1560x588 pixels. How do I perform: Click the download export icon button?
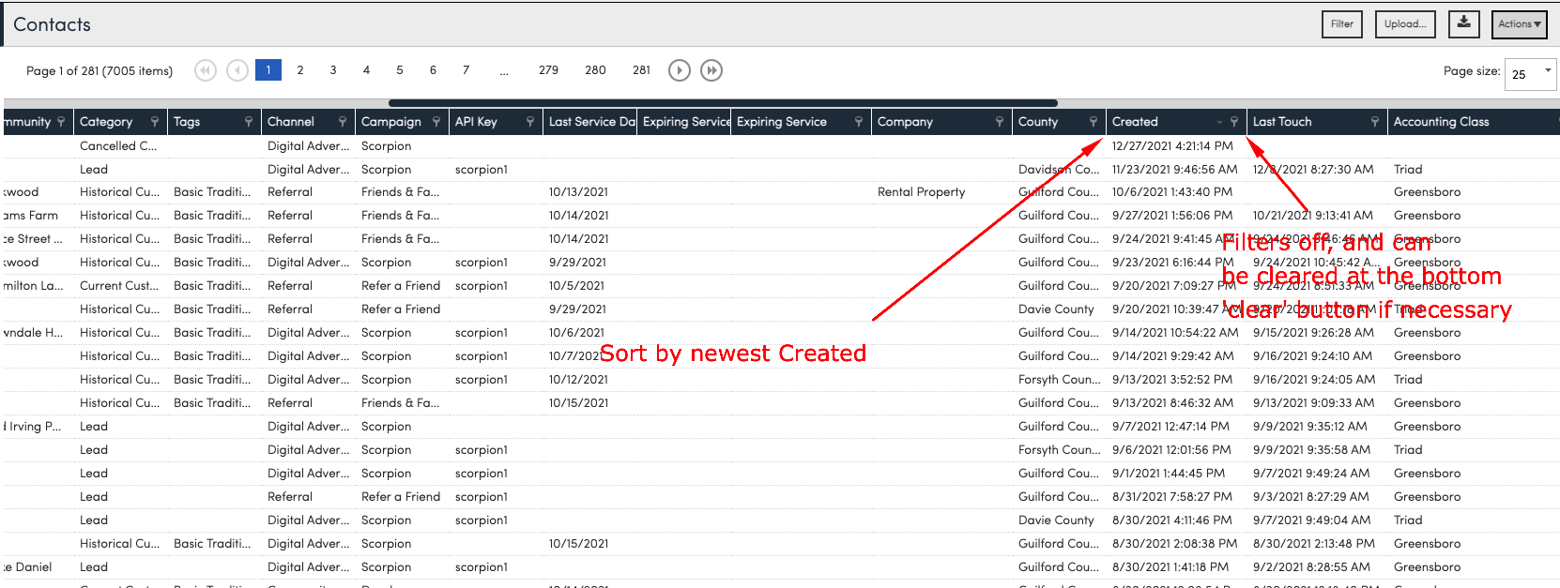(1463, 23)
